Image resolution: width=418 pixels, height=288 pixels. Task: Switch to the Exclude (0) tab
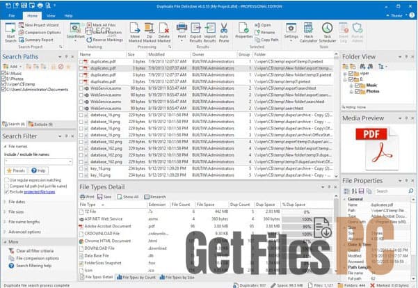tap(40, 125)
